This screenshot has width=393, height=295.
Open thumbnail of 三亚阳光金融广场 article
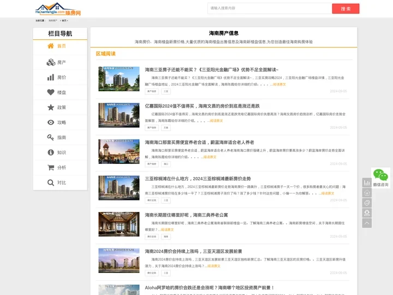coord(119,79)
